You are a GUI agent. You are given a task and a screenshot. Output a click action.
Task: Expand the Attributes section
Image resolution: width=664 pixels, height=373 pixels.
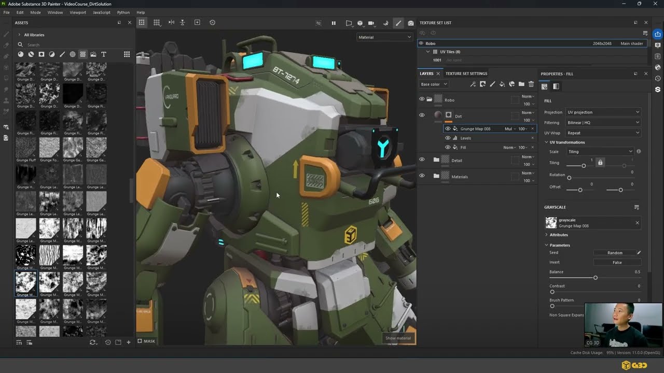click(546, 235)
